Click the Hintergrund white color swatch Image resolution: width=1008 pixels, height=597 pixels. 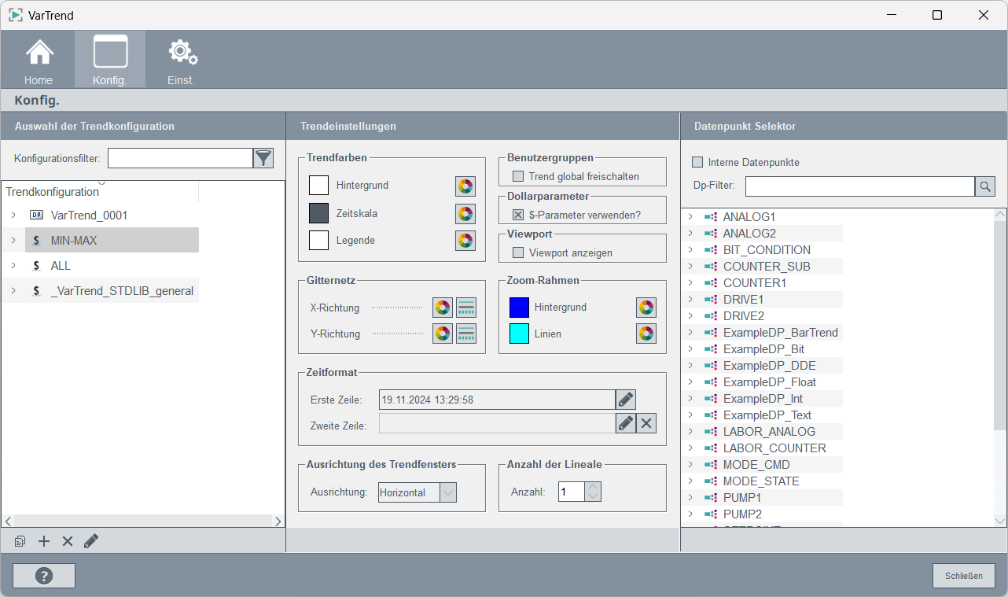(318, 186)
